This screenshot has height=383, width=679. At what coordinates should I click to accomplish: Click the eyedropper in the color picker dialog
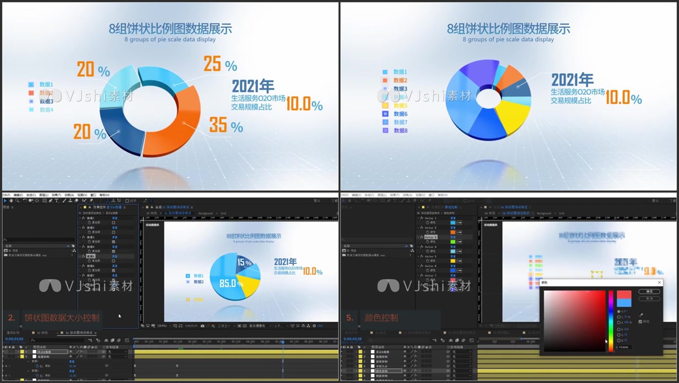641,315
